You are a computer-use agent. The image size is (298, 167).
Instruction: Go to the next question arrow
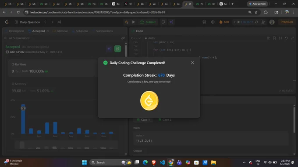(x=52, y=22)
